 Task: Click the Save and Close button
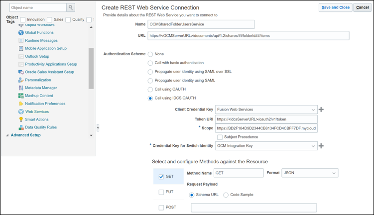[x=335, y=7]
